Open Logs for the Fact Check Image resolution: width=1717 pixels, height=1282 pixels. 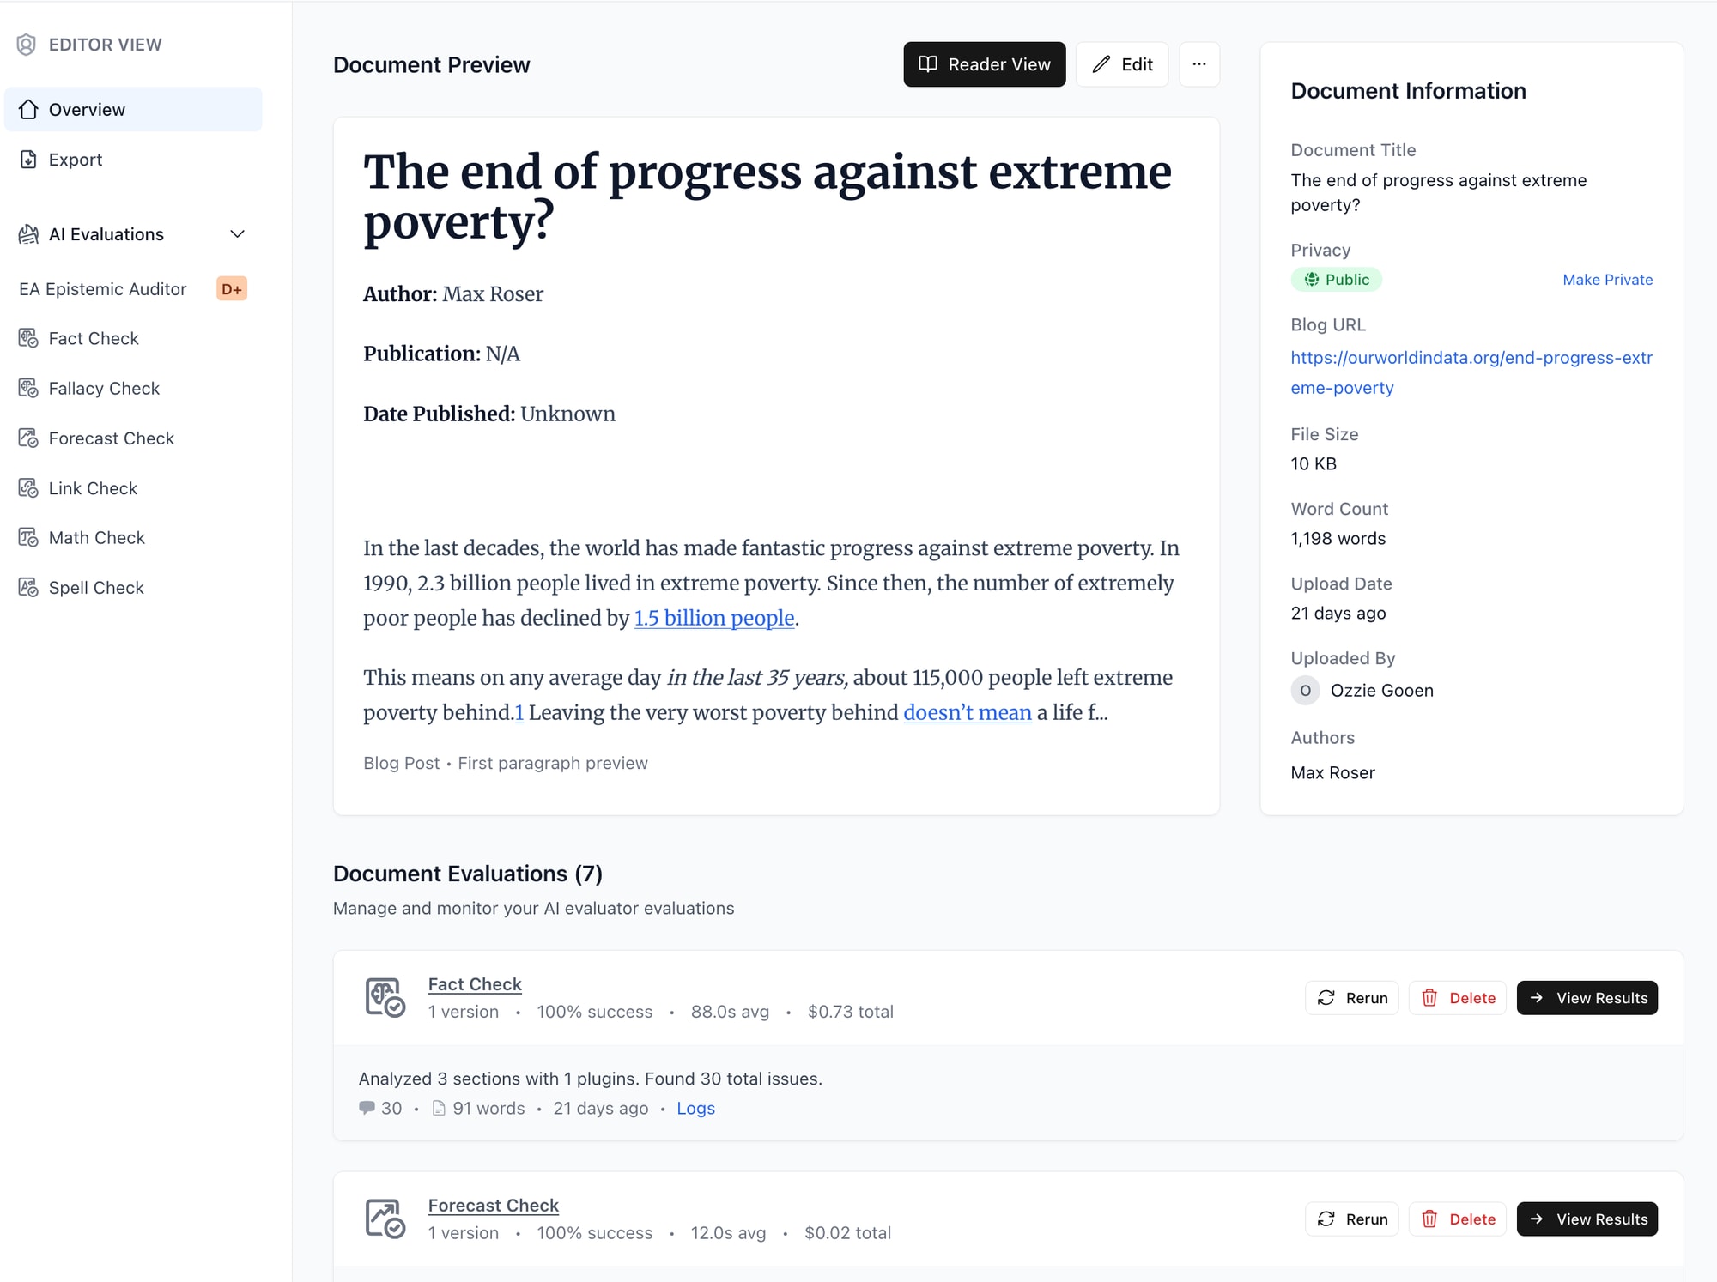[695, 1109]
